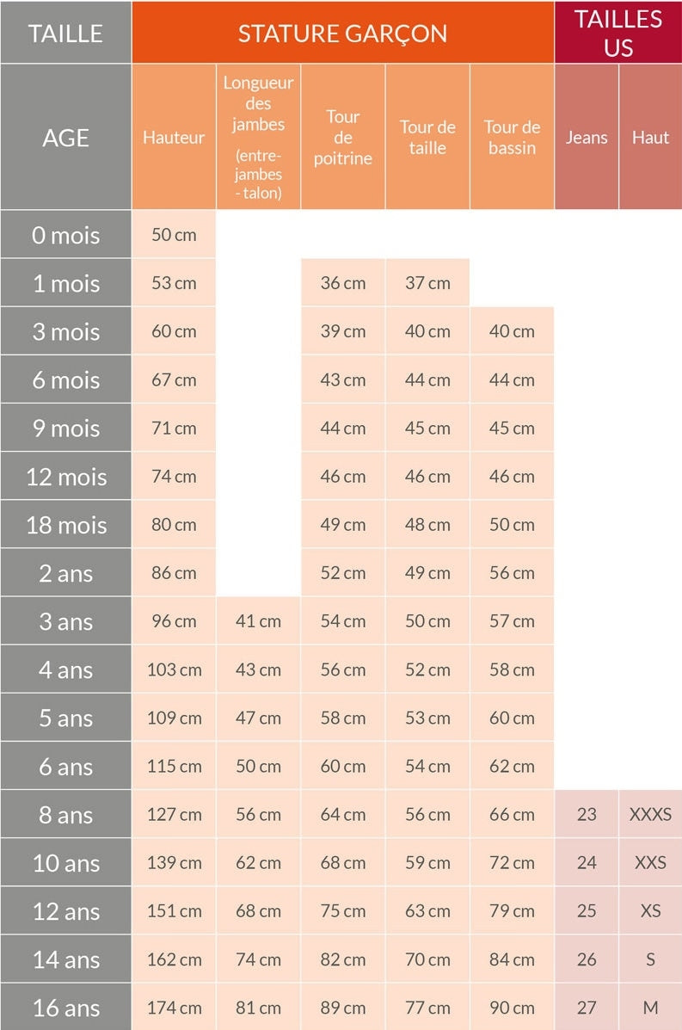Select the AGE header cell
682x1030 pixels.
(x=65, y=137)
